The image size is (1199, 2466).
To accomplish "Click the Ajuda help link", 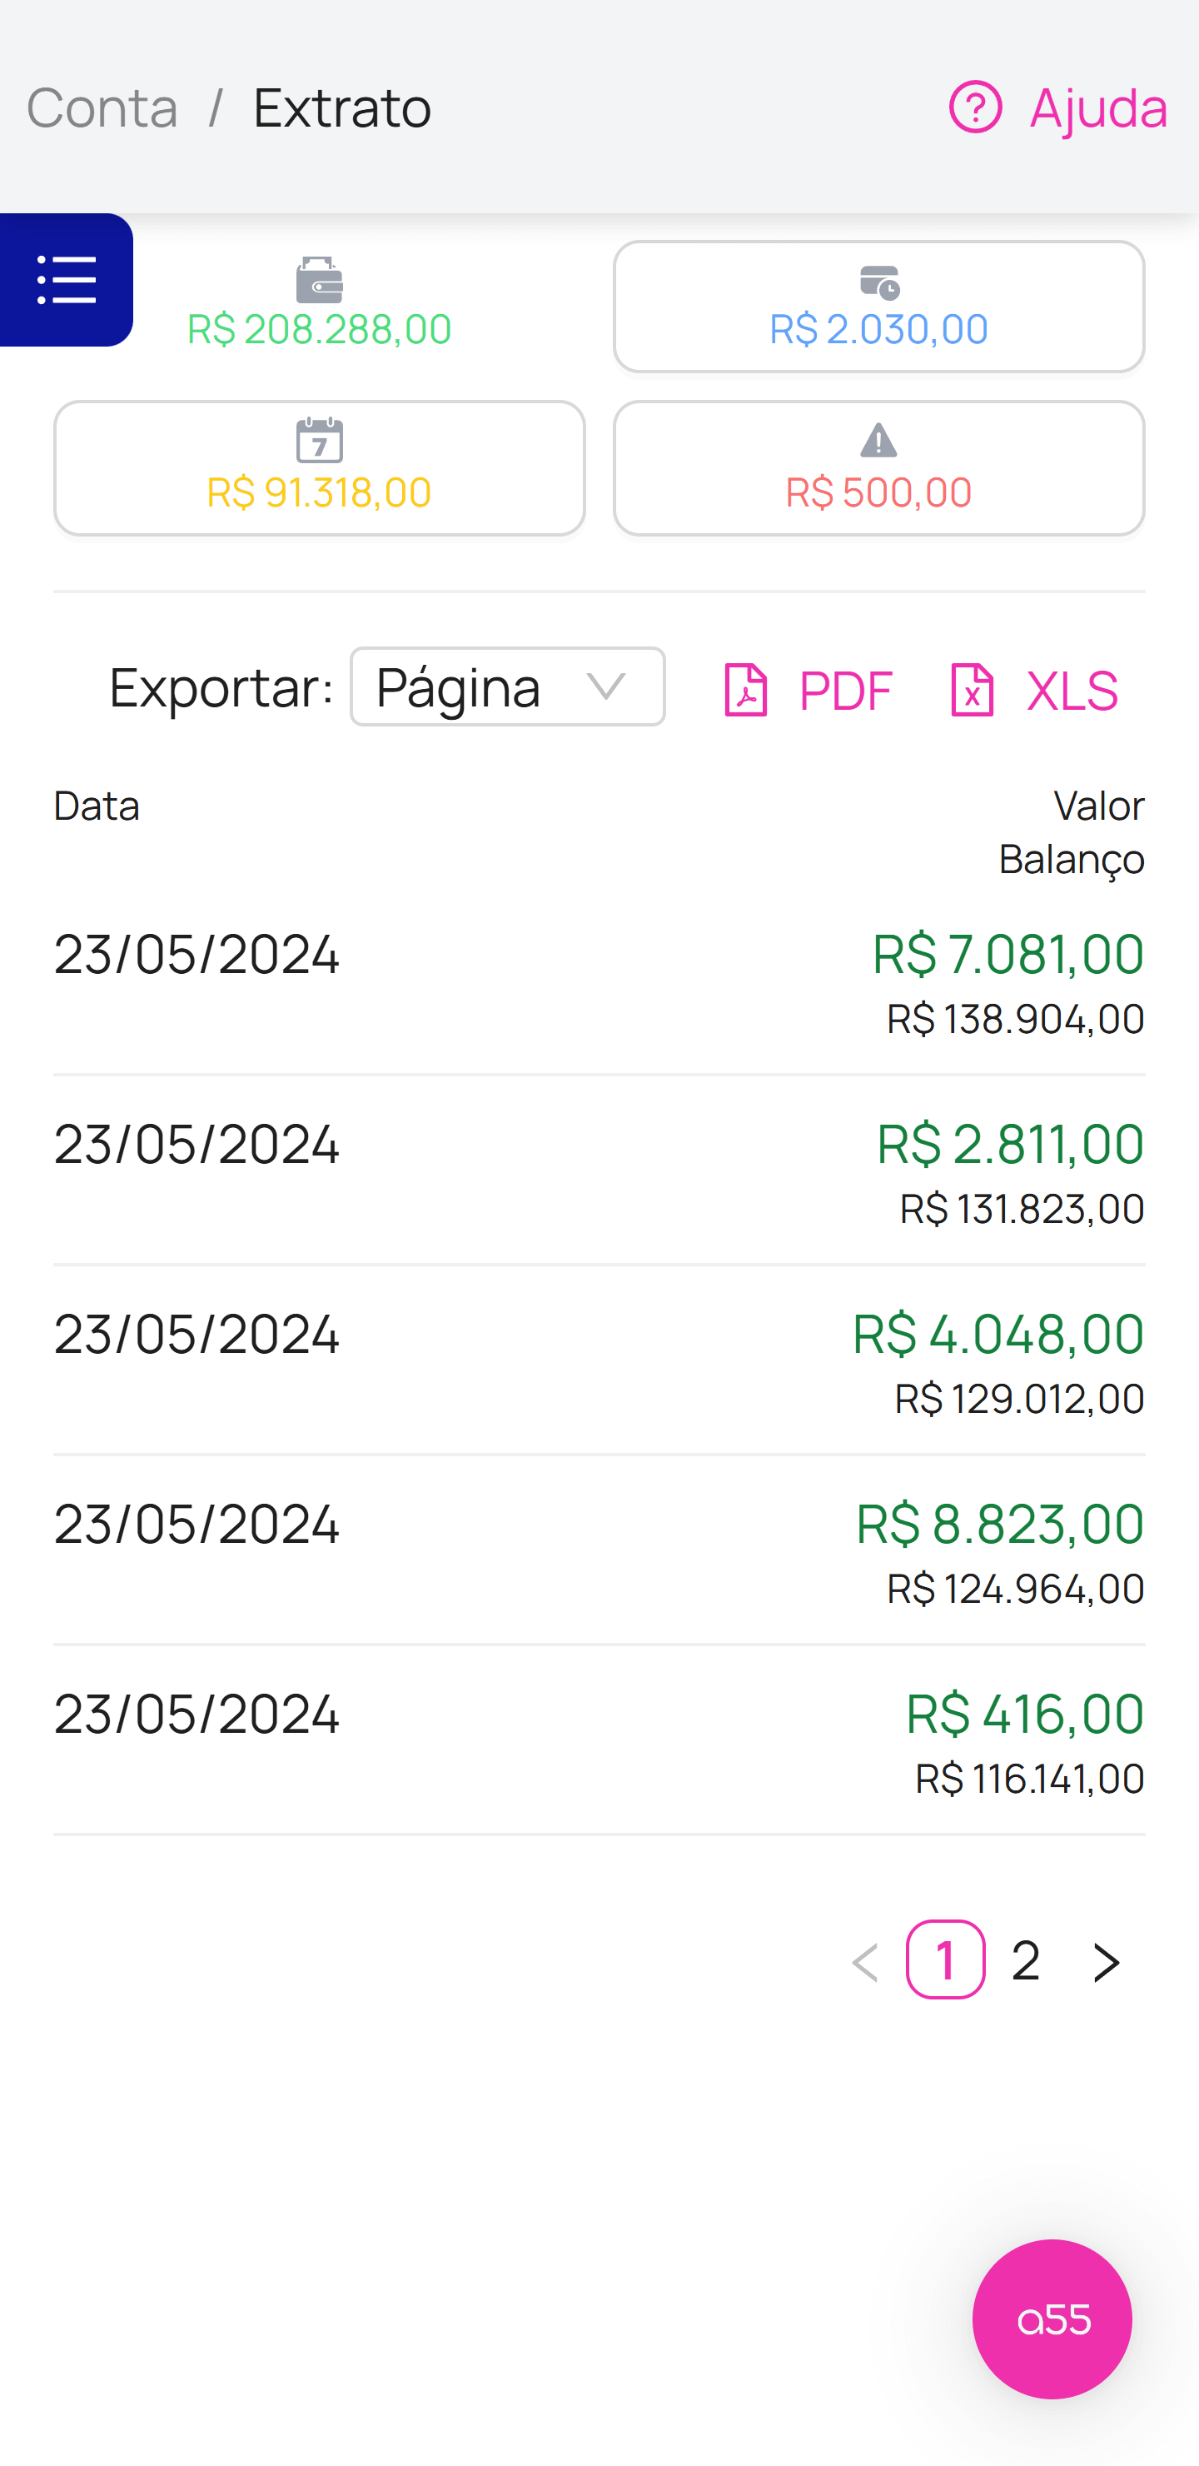I will [x=1097, y=107].
